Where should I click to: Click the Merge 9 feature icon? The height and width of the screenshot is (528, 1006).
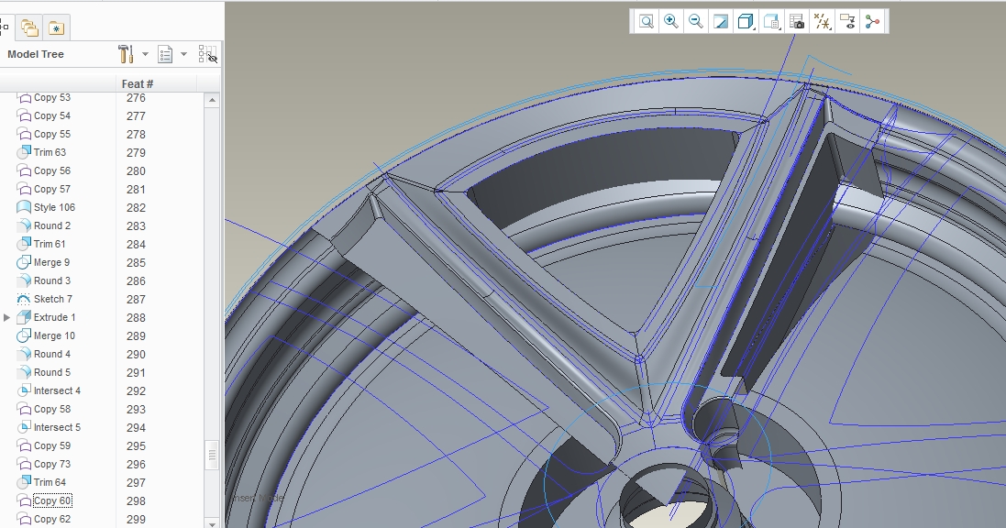click(24, 262)
